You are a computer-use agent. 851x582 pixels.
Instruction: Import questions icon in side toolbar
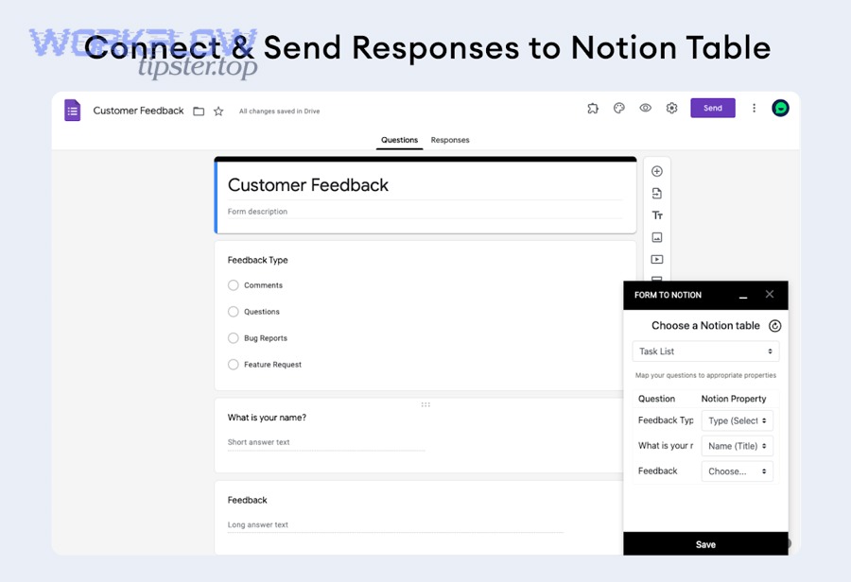pyautogui.click(x=657, y=193)
